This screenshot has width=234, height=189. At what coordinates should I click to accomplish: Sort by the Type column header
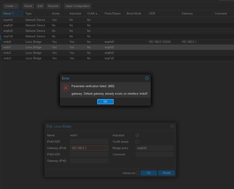point(37,14)
